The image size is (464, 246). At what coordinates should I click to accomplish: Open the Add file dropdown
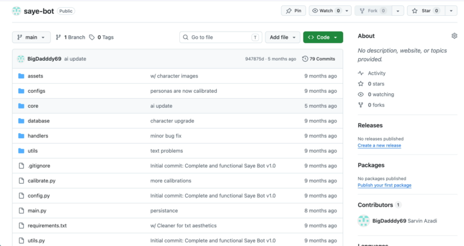(282, 37)
